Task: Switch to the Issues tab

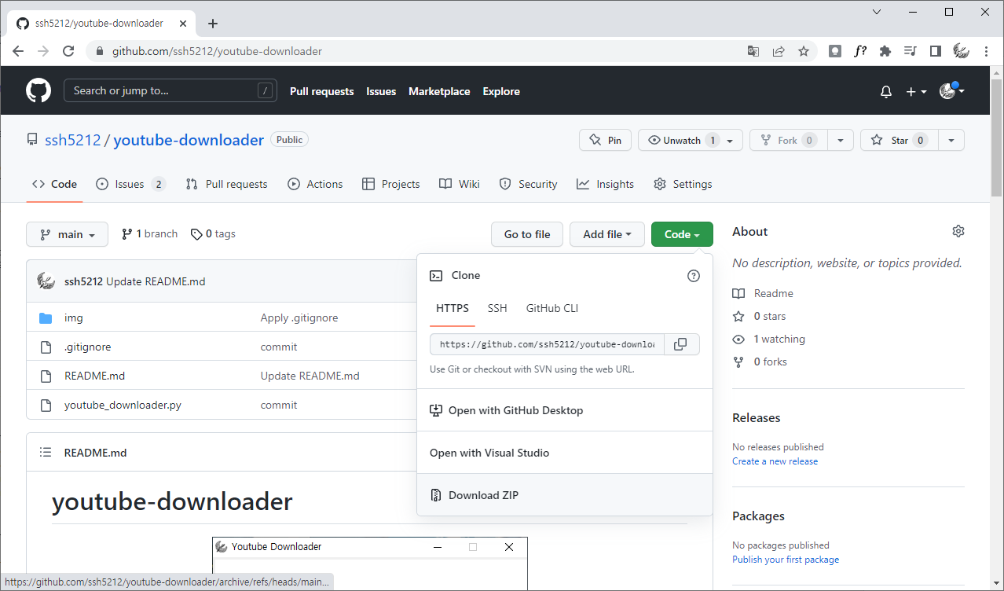Action: (x=130, y=184)
